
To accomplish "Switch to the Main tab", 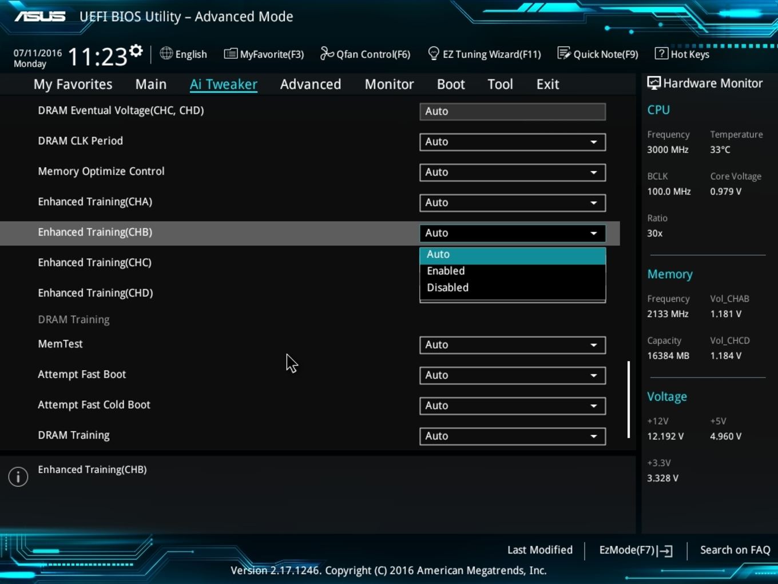I will (x=151, y=84).
